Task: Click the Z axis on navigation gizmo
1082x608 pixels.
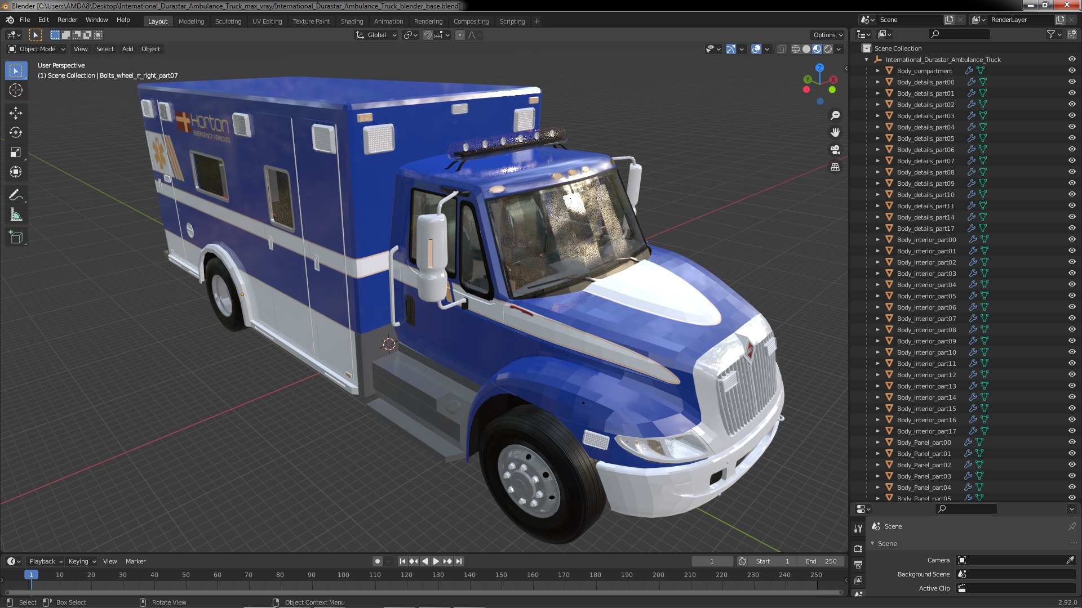Action: [820, 68]
